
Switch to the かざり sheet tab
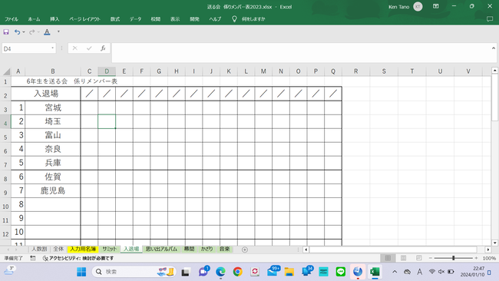pyautogui.click(x=207, y=249)
